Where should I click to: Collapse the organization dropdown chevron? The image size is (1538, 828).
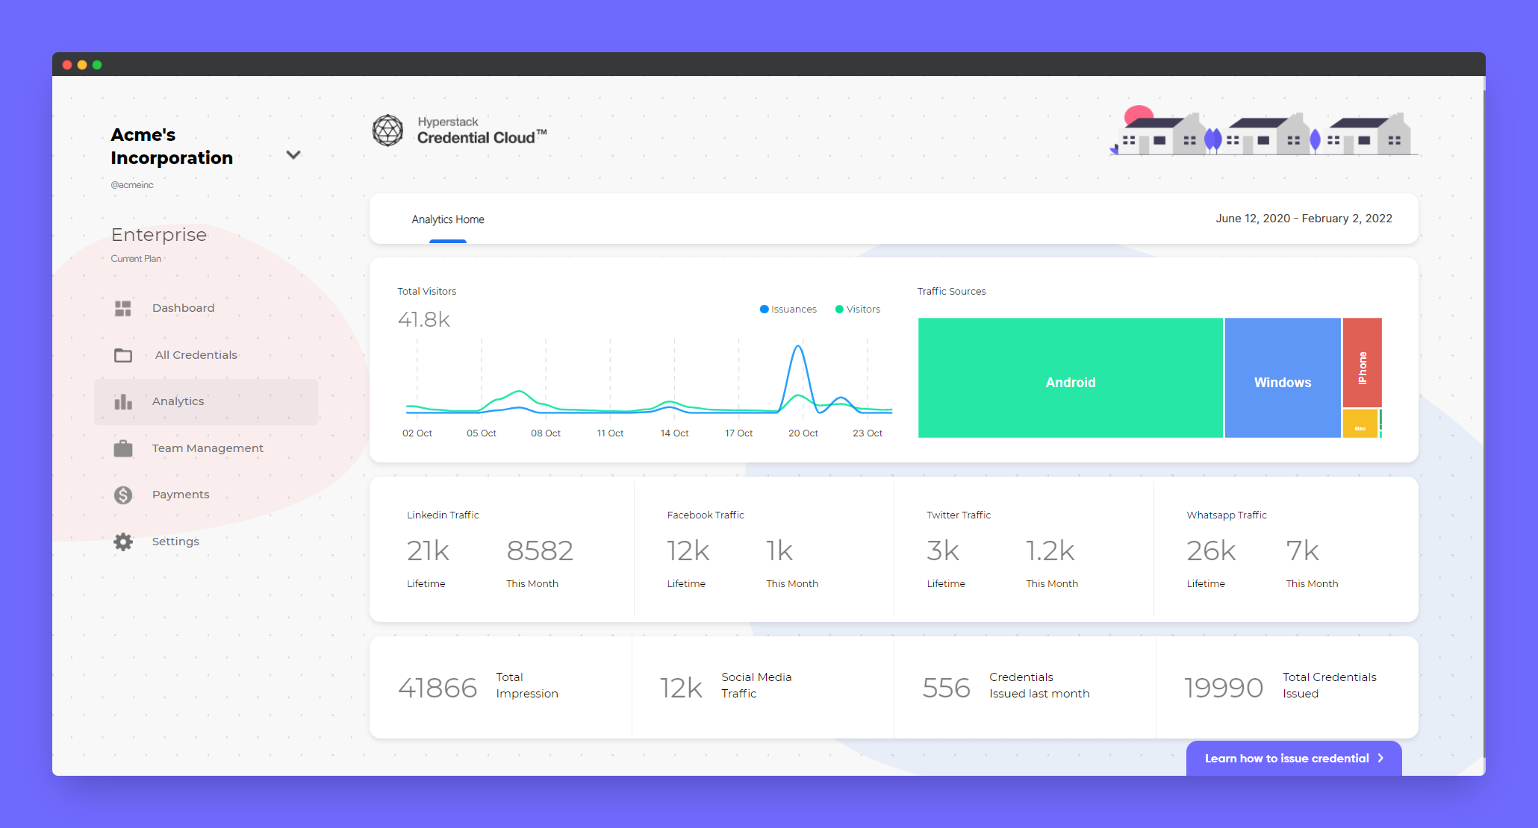[x=293, y=154]
